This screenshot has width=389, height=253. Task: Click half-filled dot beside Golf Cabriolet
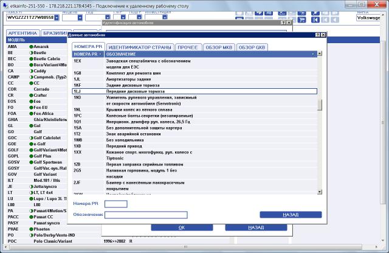31,138
